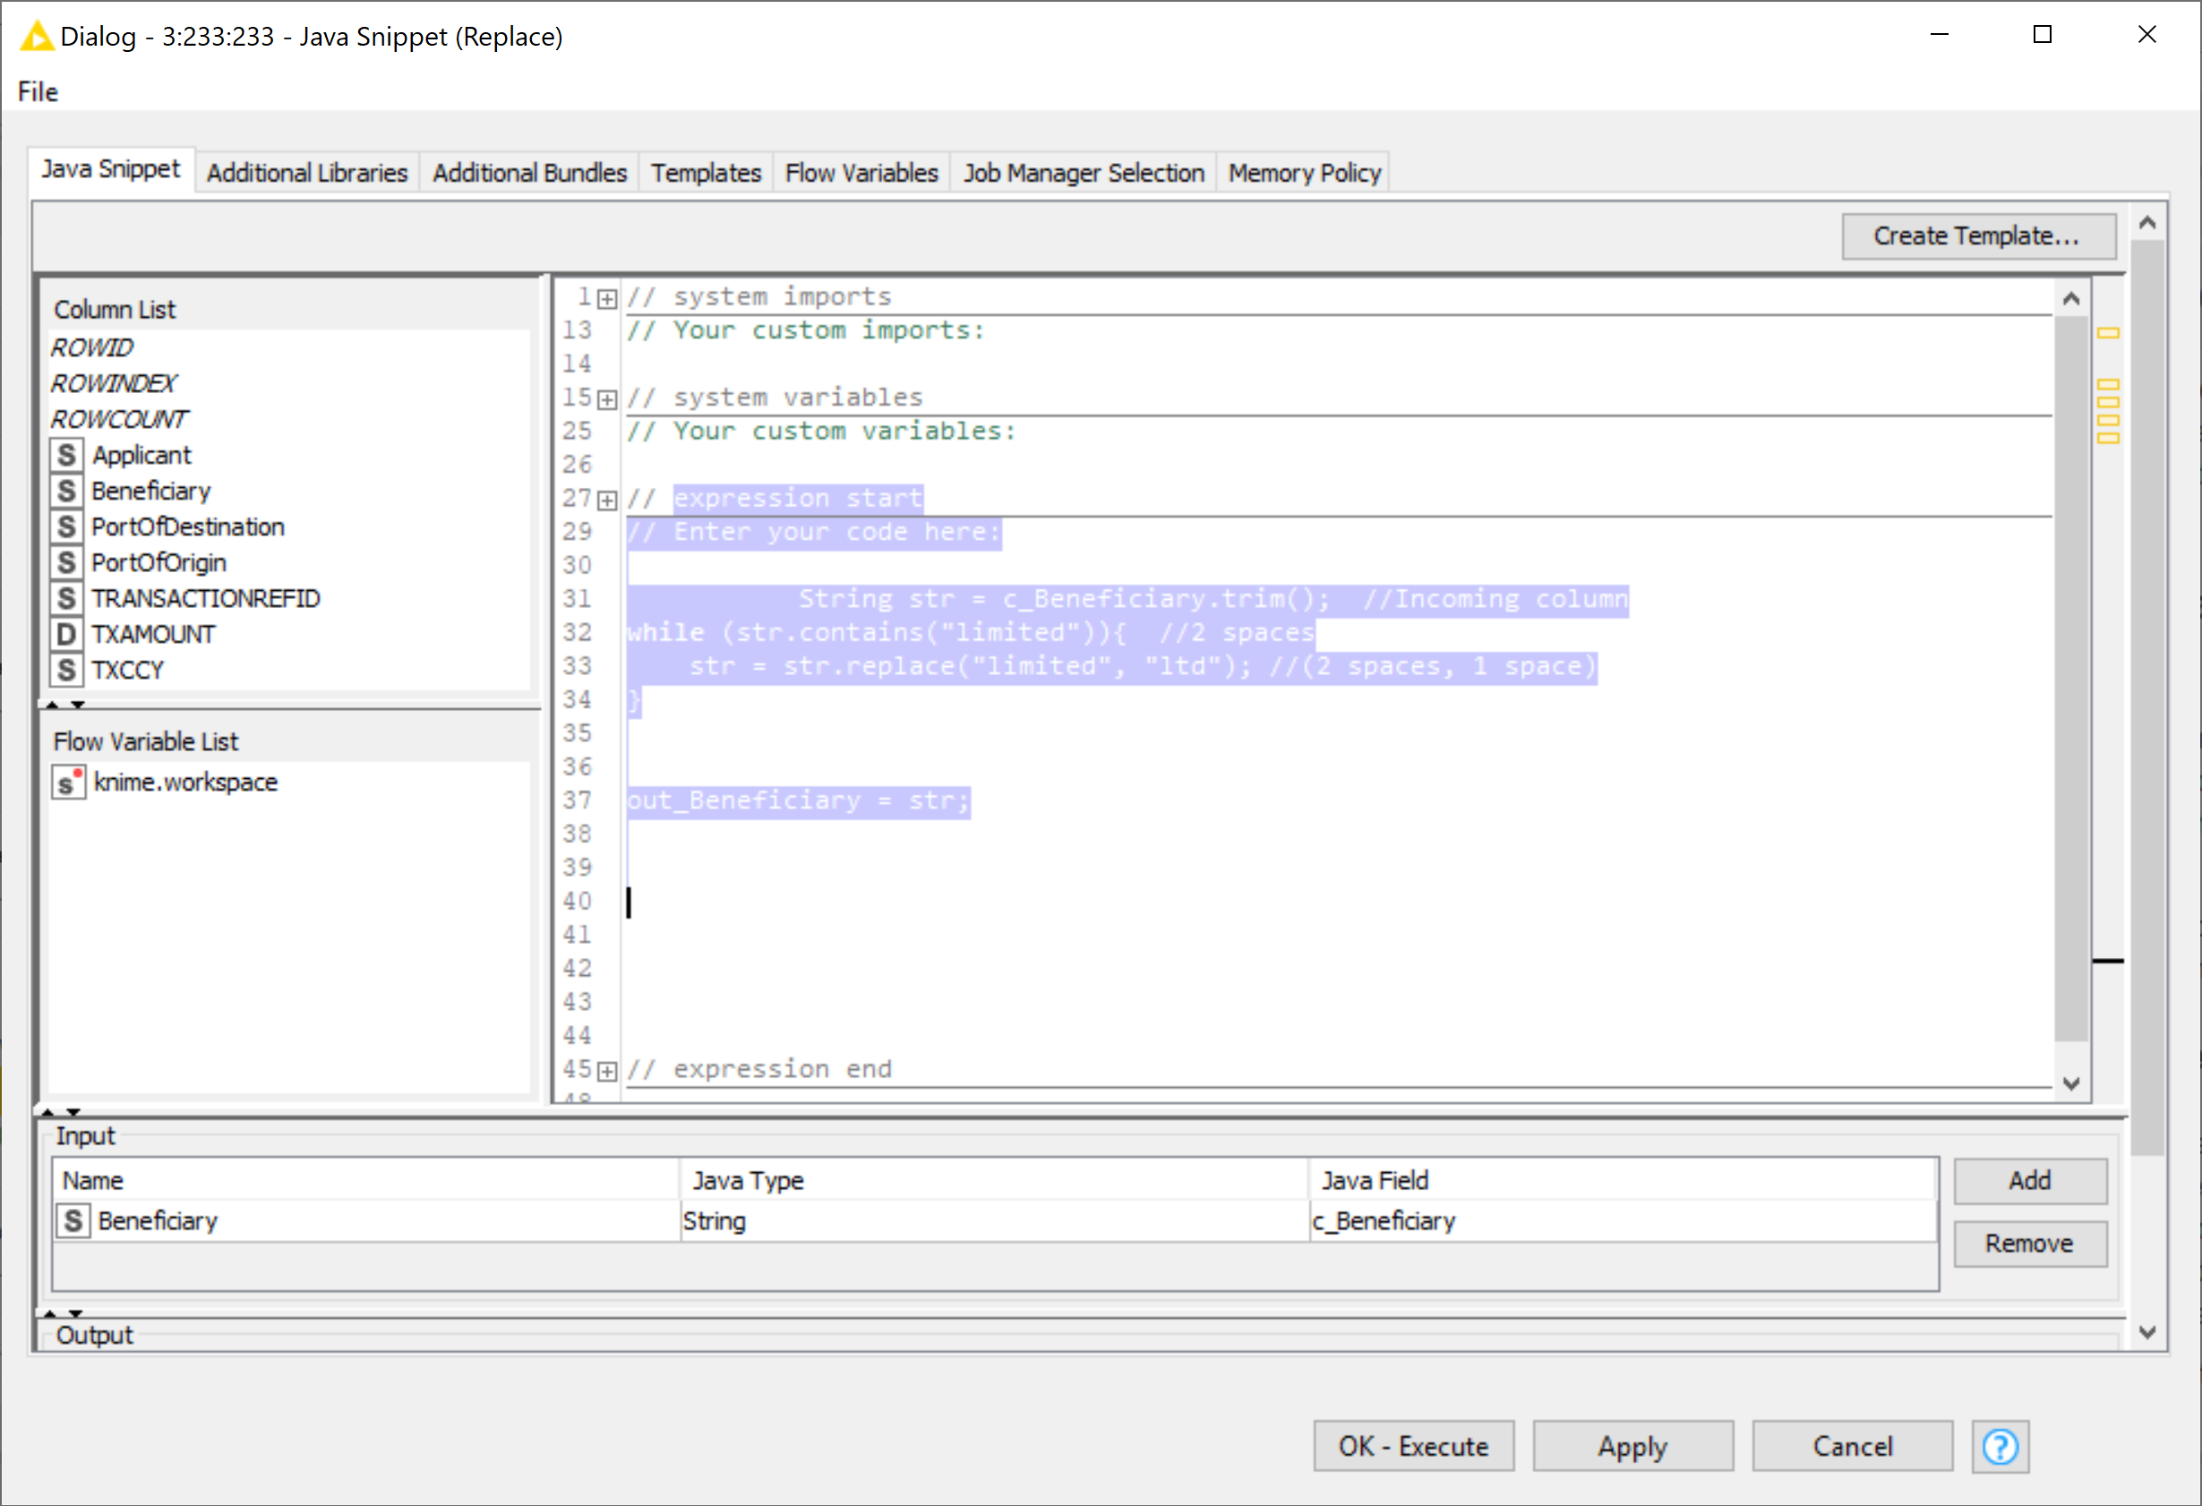Expand the expression start code fold
Viewport: 2202px width, 1506px height.
pos(607,501)
